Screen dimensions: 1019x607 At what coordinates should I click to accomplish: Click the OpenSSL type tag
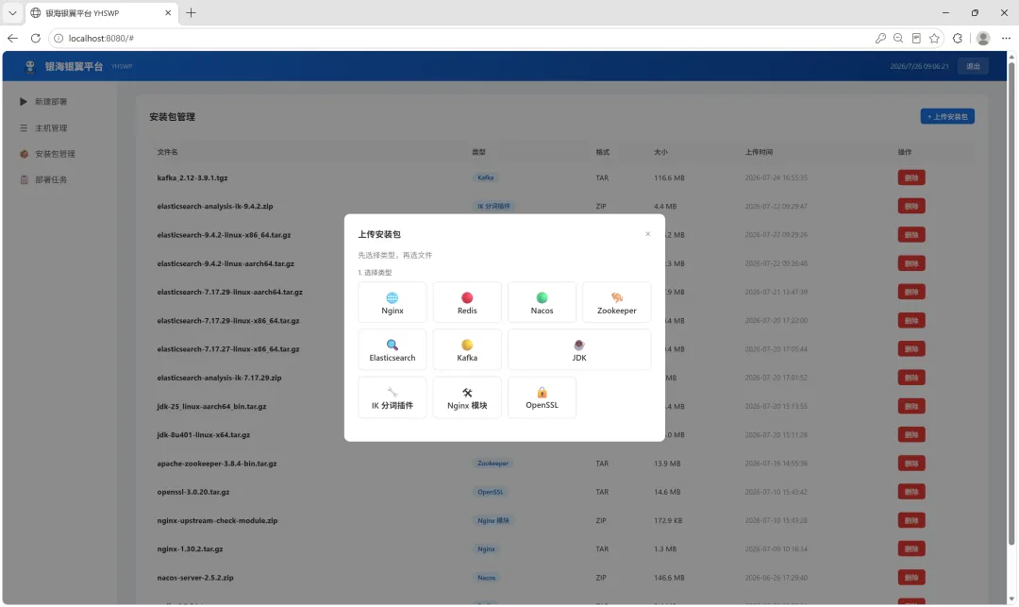coord(490,492)
